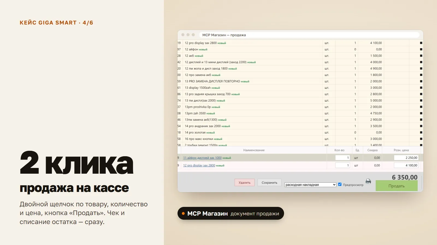Click price 4 900,00 in product list

(x=376, y=69)
